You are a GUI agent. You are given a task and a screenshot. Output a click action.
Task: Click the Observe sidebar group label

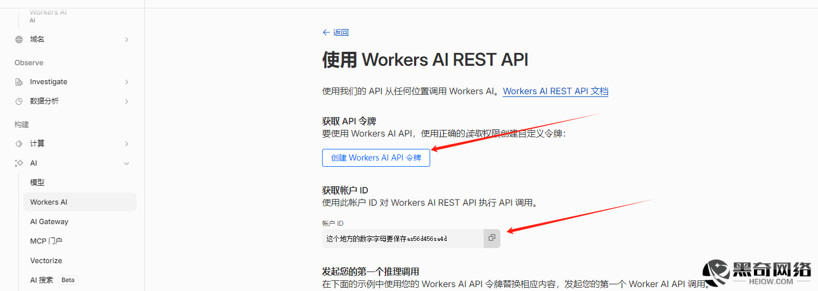29,63
